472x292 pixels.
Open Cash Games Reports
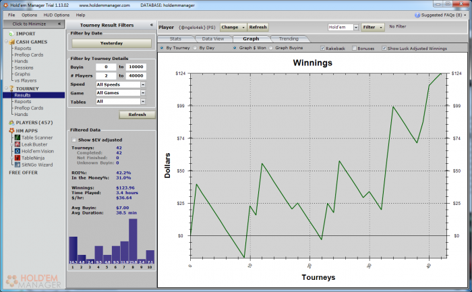tap(23, 49)
